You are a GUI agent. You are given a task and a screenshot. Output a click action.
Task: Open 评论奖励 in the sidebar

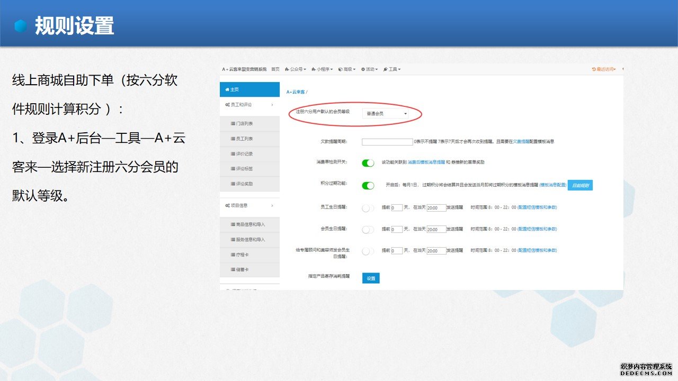[x=249, y=184]
